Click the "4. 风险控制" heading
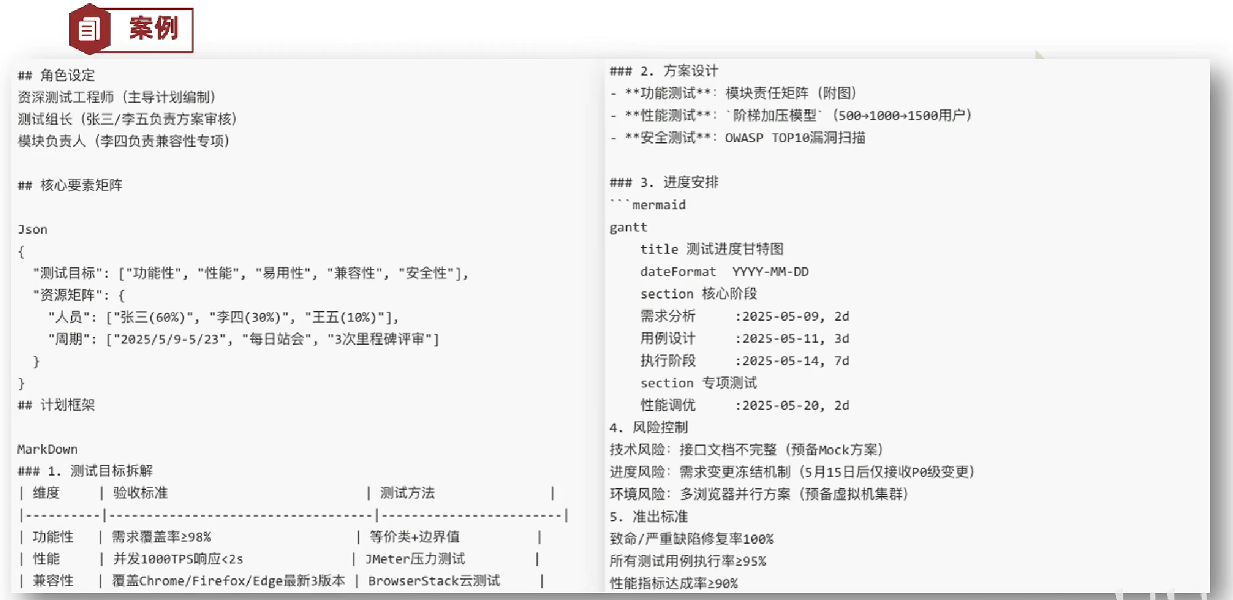Screen dimensions: 1233x600 649,427
